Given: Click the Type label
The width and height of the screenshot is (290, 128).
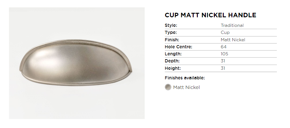Looking at the screenshot, I should point(171,33).
